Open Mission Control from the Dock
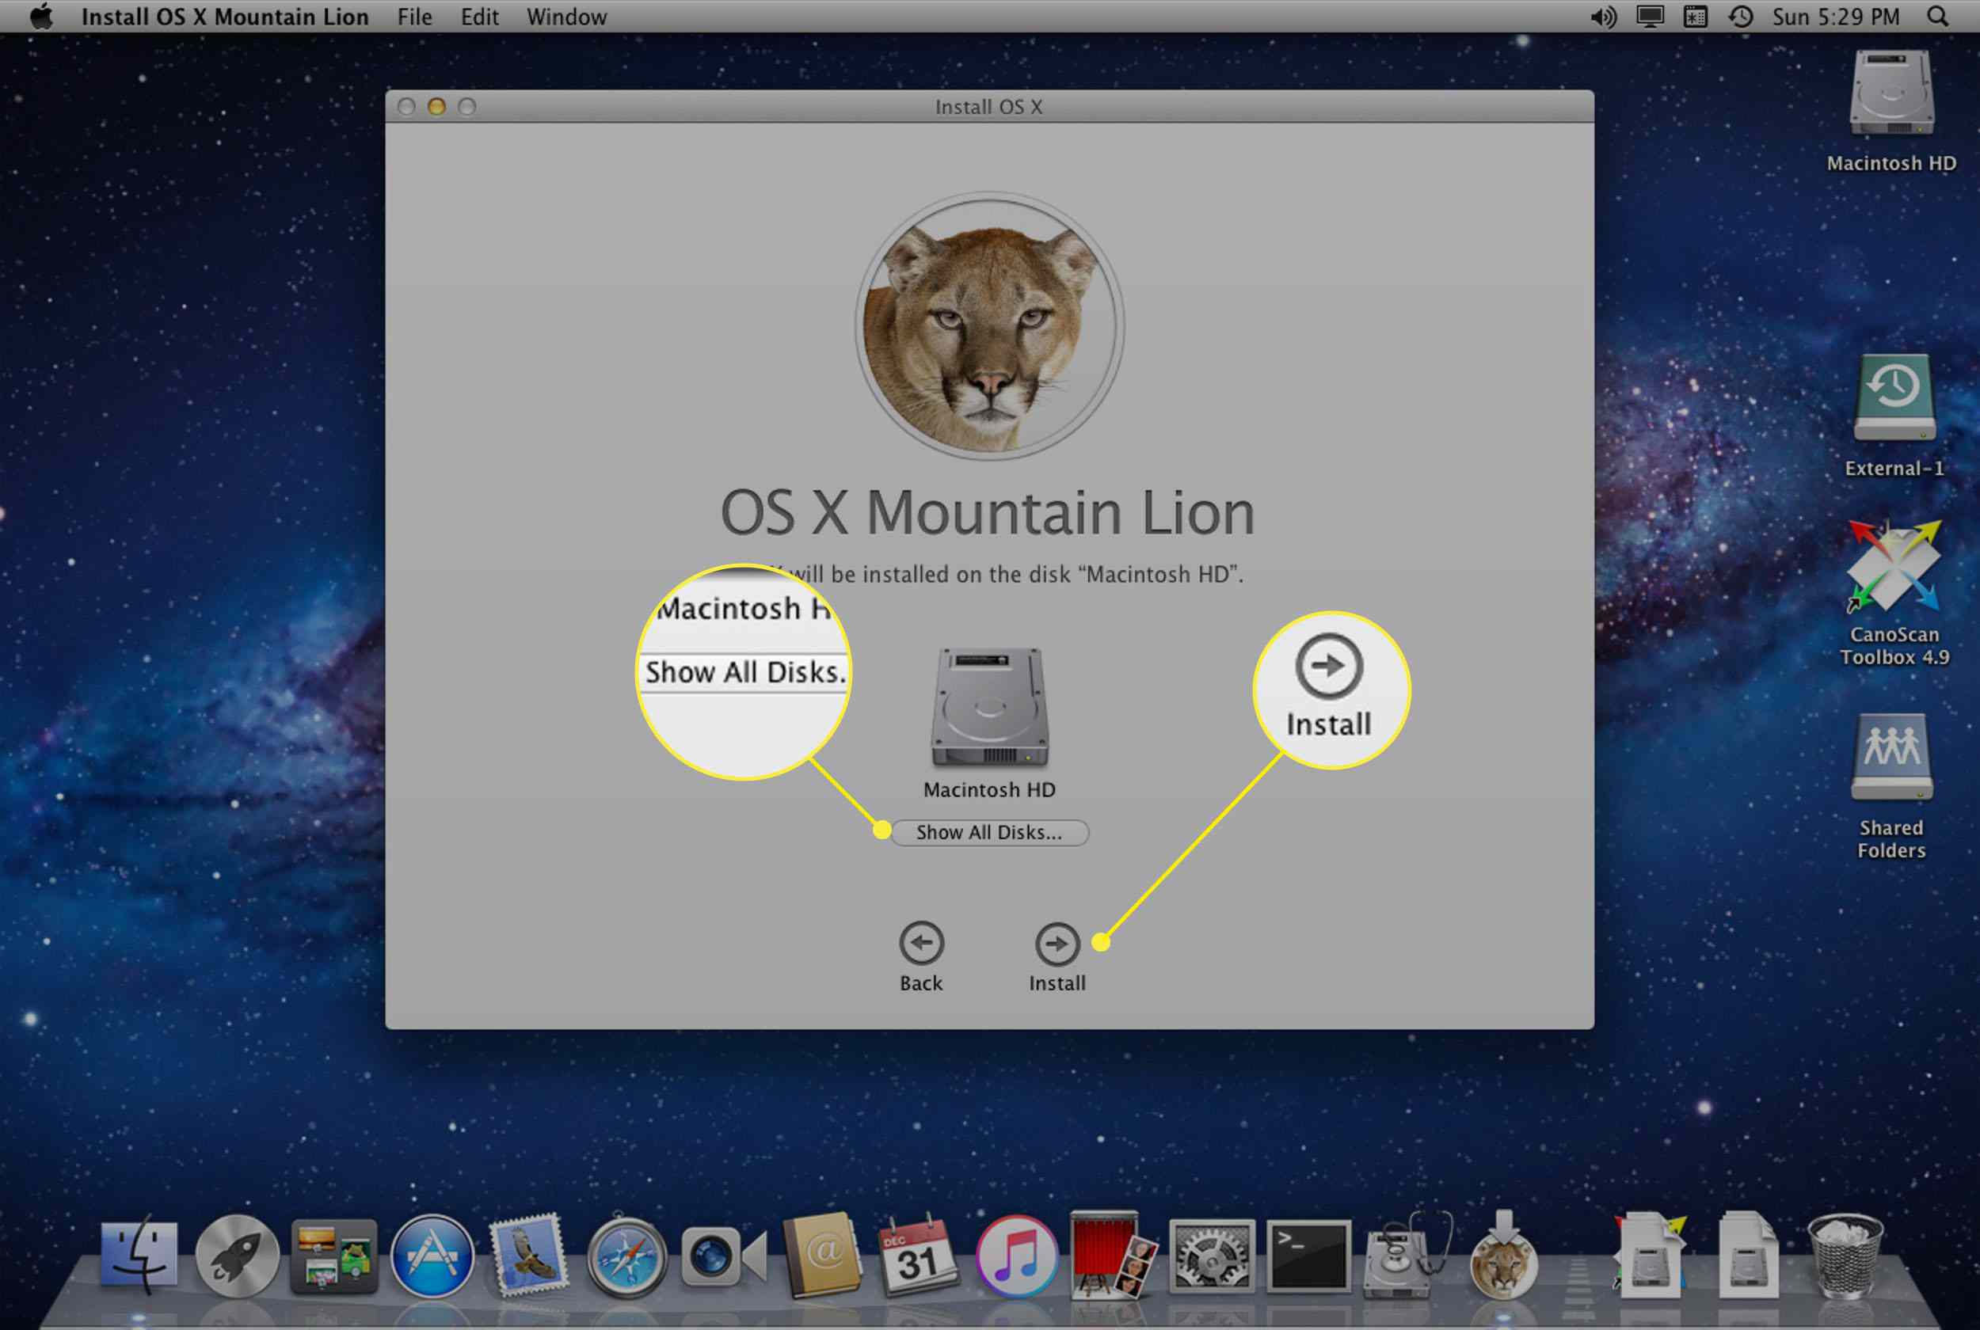1980x1330 pixels. (334, 1257)
